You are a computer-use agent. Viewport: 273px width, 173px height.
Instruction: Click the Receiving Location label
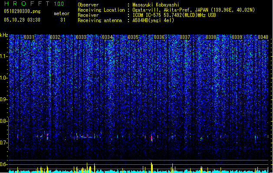101,10
